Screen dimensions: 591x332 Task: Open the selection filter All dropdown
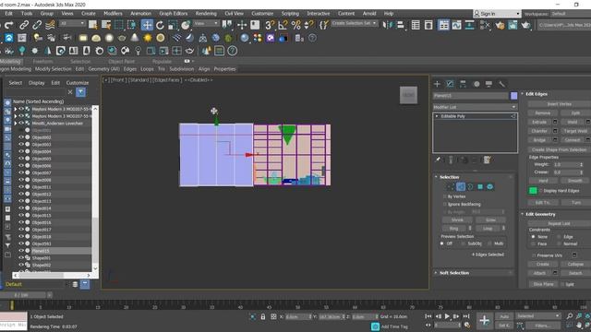pos(72,23)
